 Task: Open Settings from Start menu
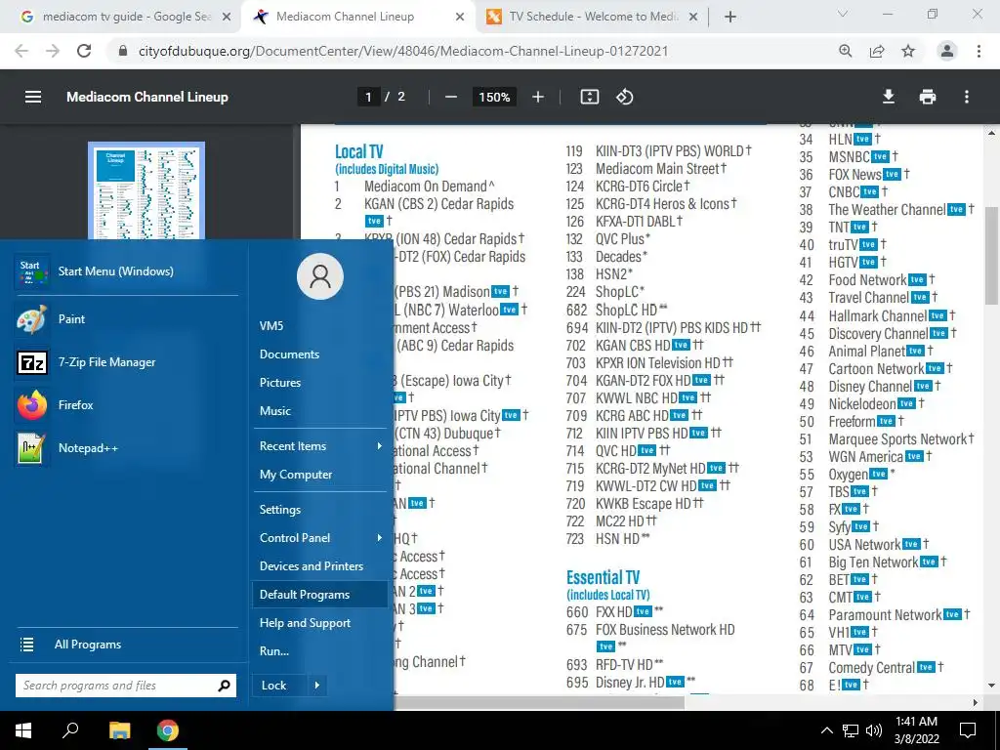(280, 510)
